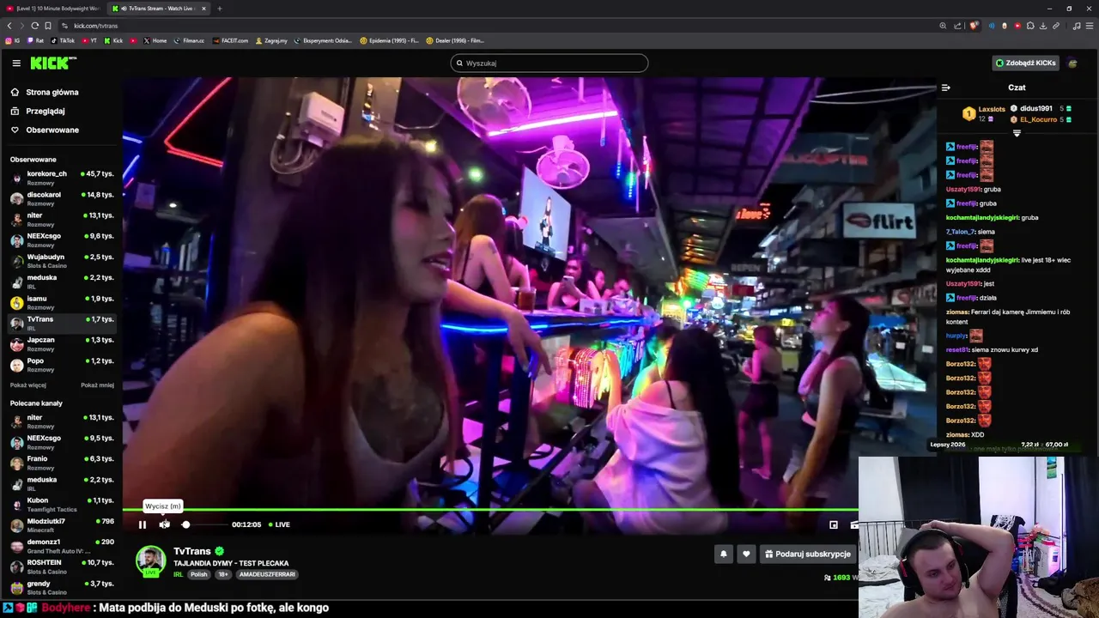The width and height of the screenshot is (1099, 618).
Task: Open Mlodziutki7 recommended channel
Action: click(x=62, y=524)
